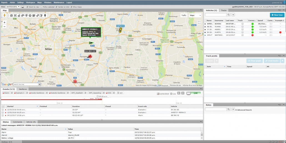Open the Mapa map type dropdown
This screenshot has width=286, height=143.
click(x=195, y=16)
